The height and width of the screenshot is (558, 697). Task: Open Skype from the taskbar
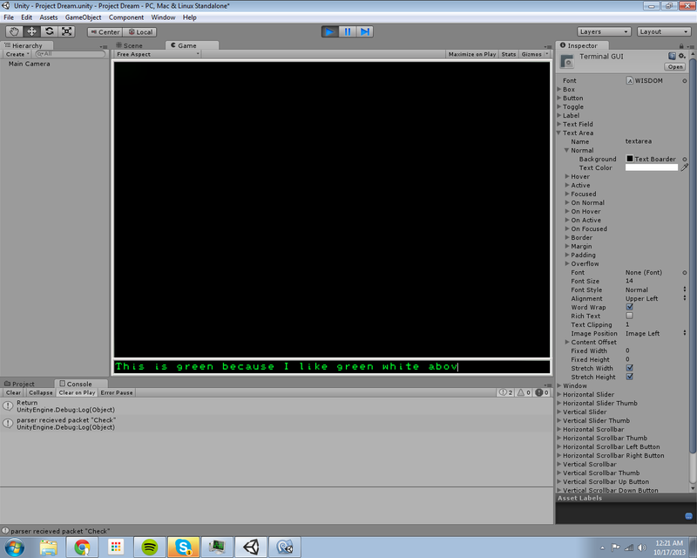(183, 547)
